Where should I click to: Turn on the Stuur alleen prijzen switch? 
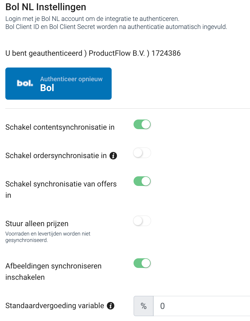pos(142,221)
